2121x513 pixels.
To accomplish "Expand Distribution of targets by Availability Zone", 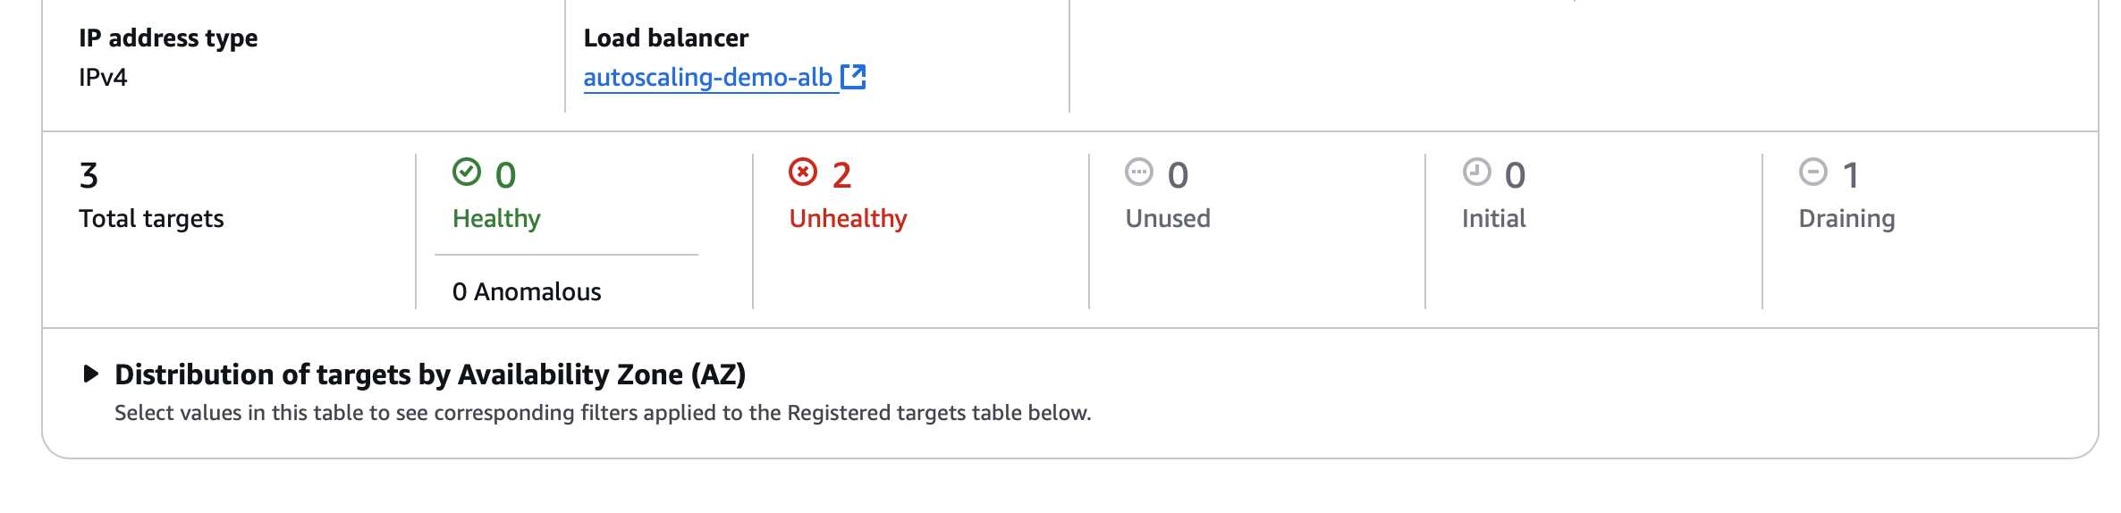I will click(90, 374).
